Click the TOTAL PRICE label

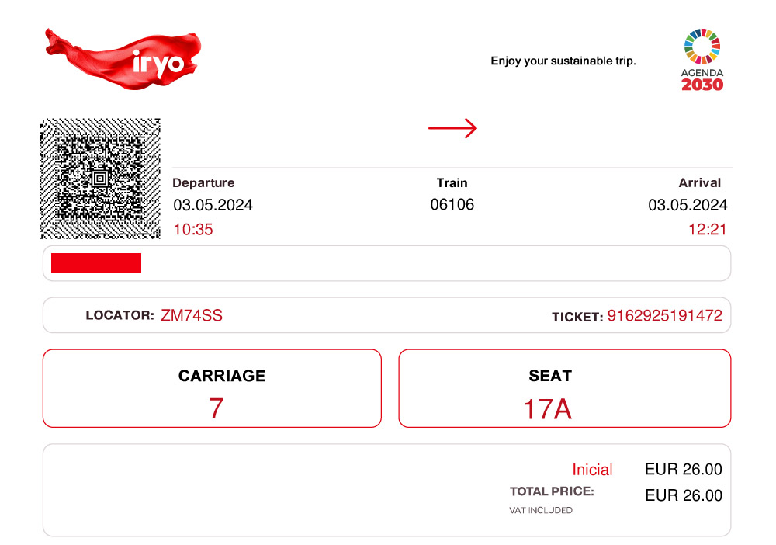coord(552,491)
